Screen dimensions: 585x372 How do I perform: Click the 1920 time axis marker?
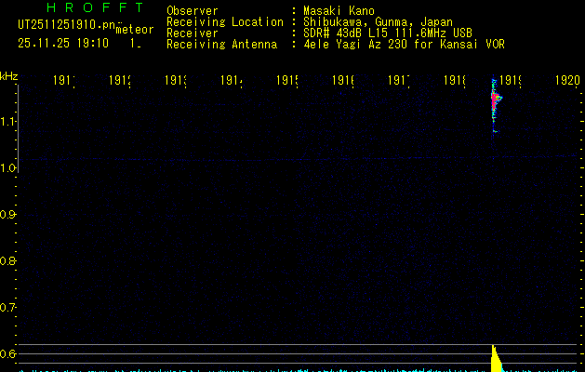click(567, 81)
